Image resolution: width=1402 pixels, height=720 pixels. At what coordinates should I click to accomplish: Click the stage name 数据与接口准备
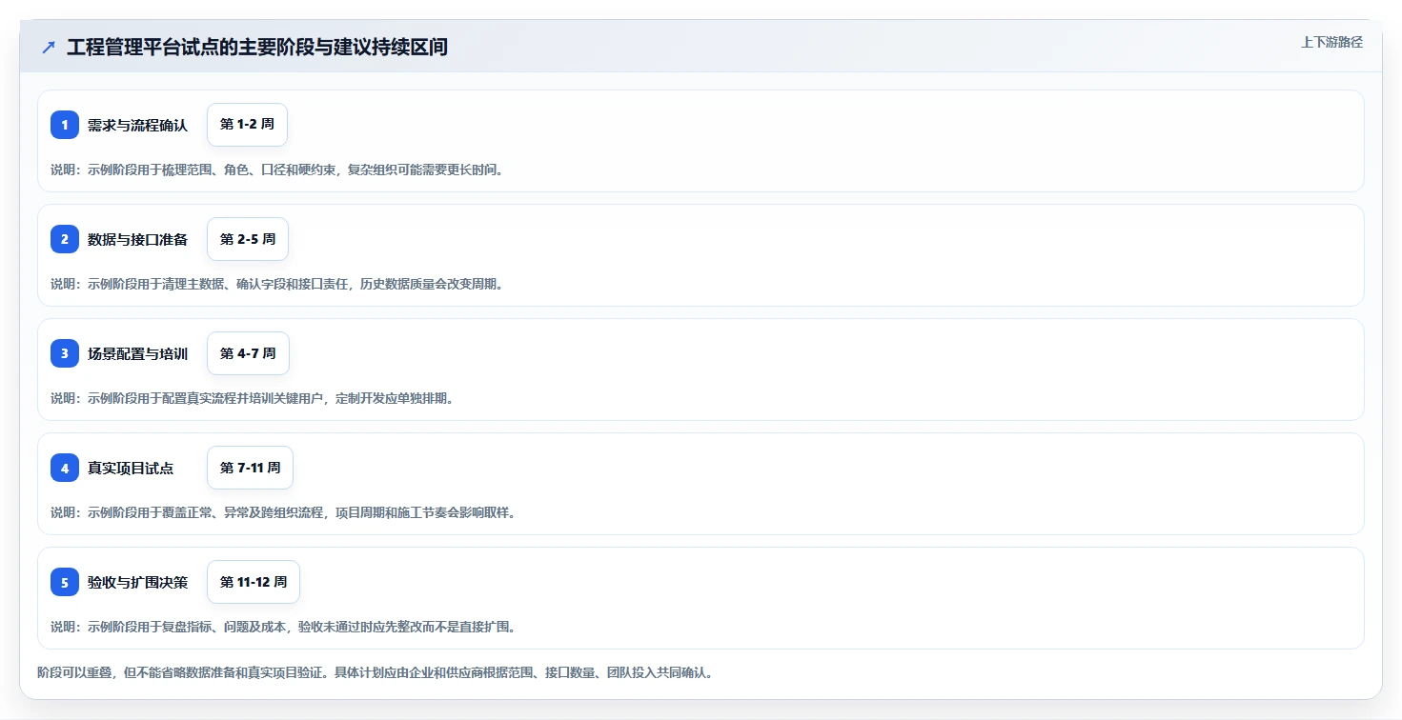coord(137,239)
